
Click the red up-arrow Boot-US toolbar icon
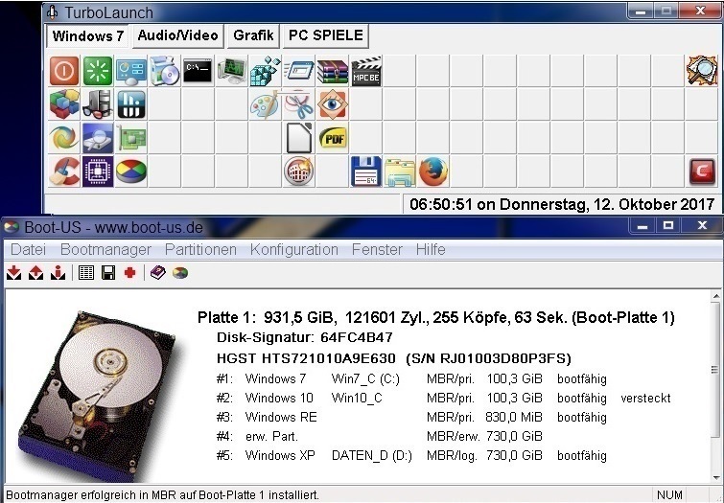tap(36, 273)
